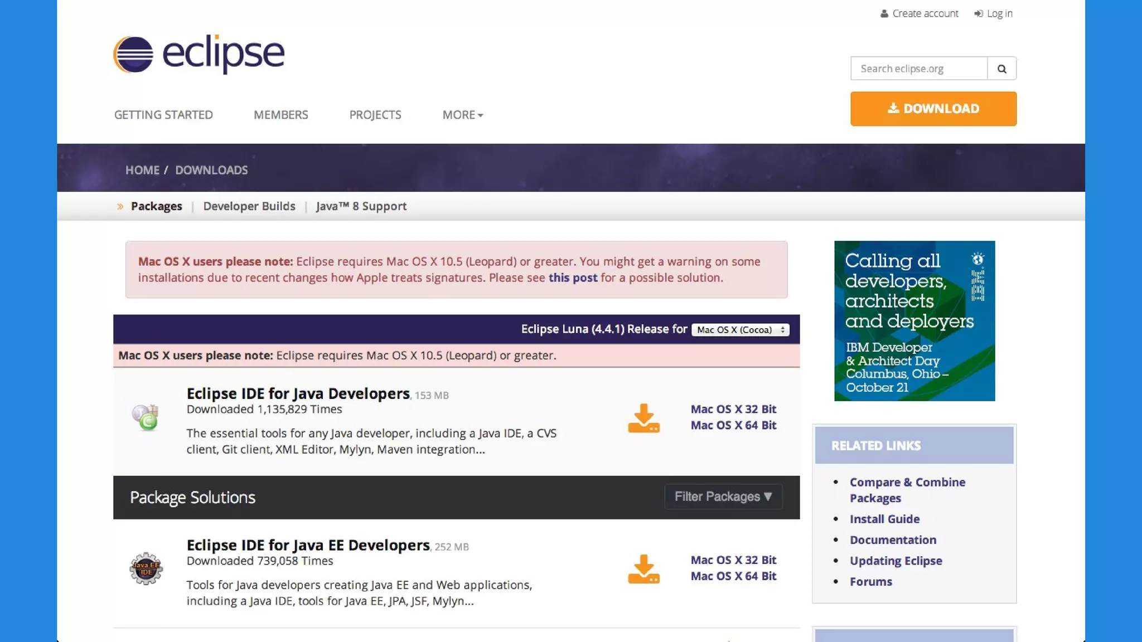
Task: Click the Log in arrow icon
Action: (x=978, y=13)
